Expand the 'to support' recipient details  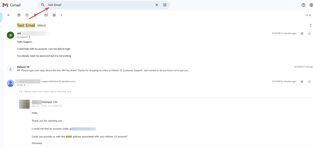(30, 37)
